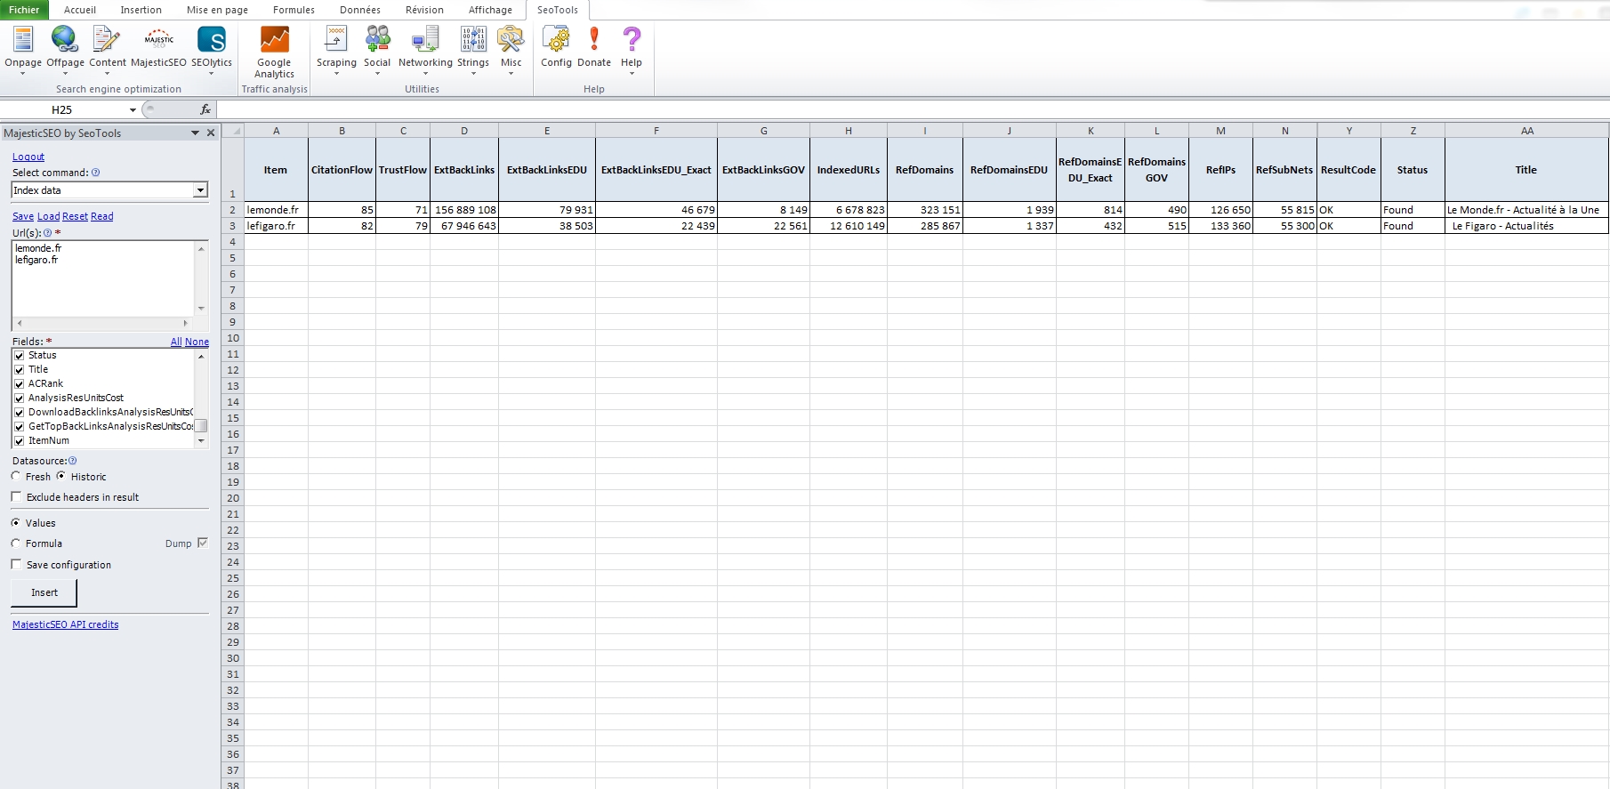Toggle the Status field checkbox
The width and height of the screenshot is (1610, 789).
pyautogui.click(x=19, y=356)
